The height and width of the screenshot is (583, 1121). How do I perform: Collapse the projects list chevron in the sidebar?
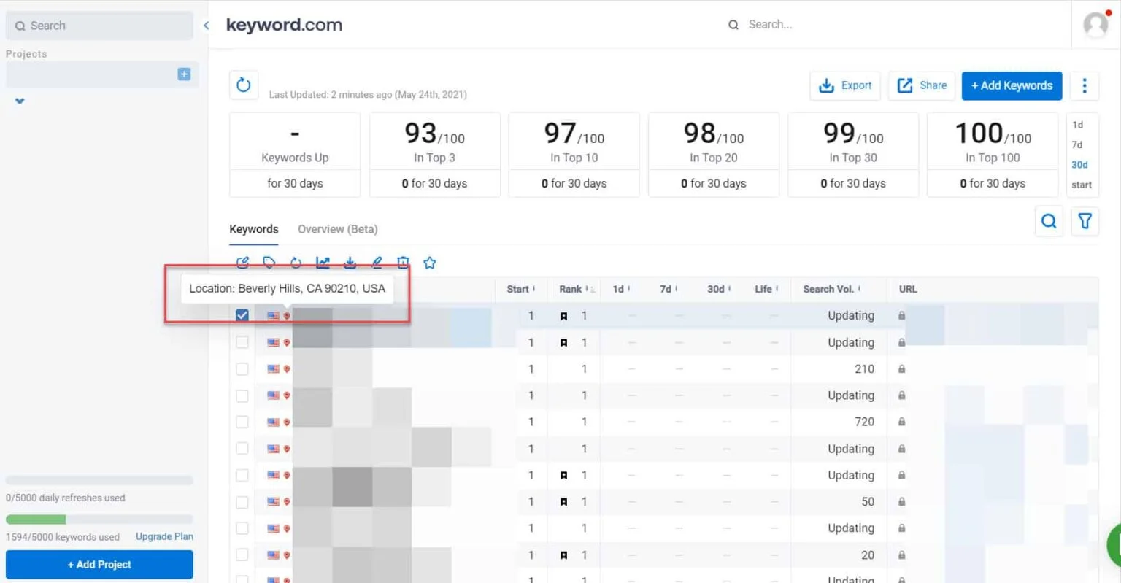pos(19,101)
